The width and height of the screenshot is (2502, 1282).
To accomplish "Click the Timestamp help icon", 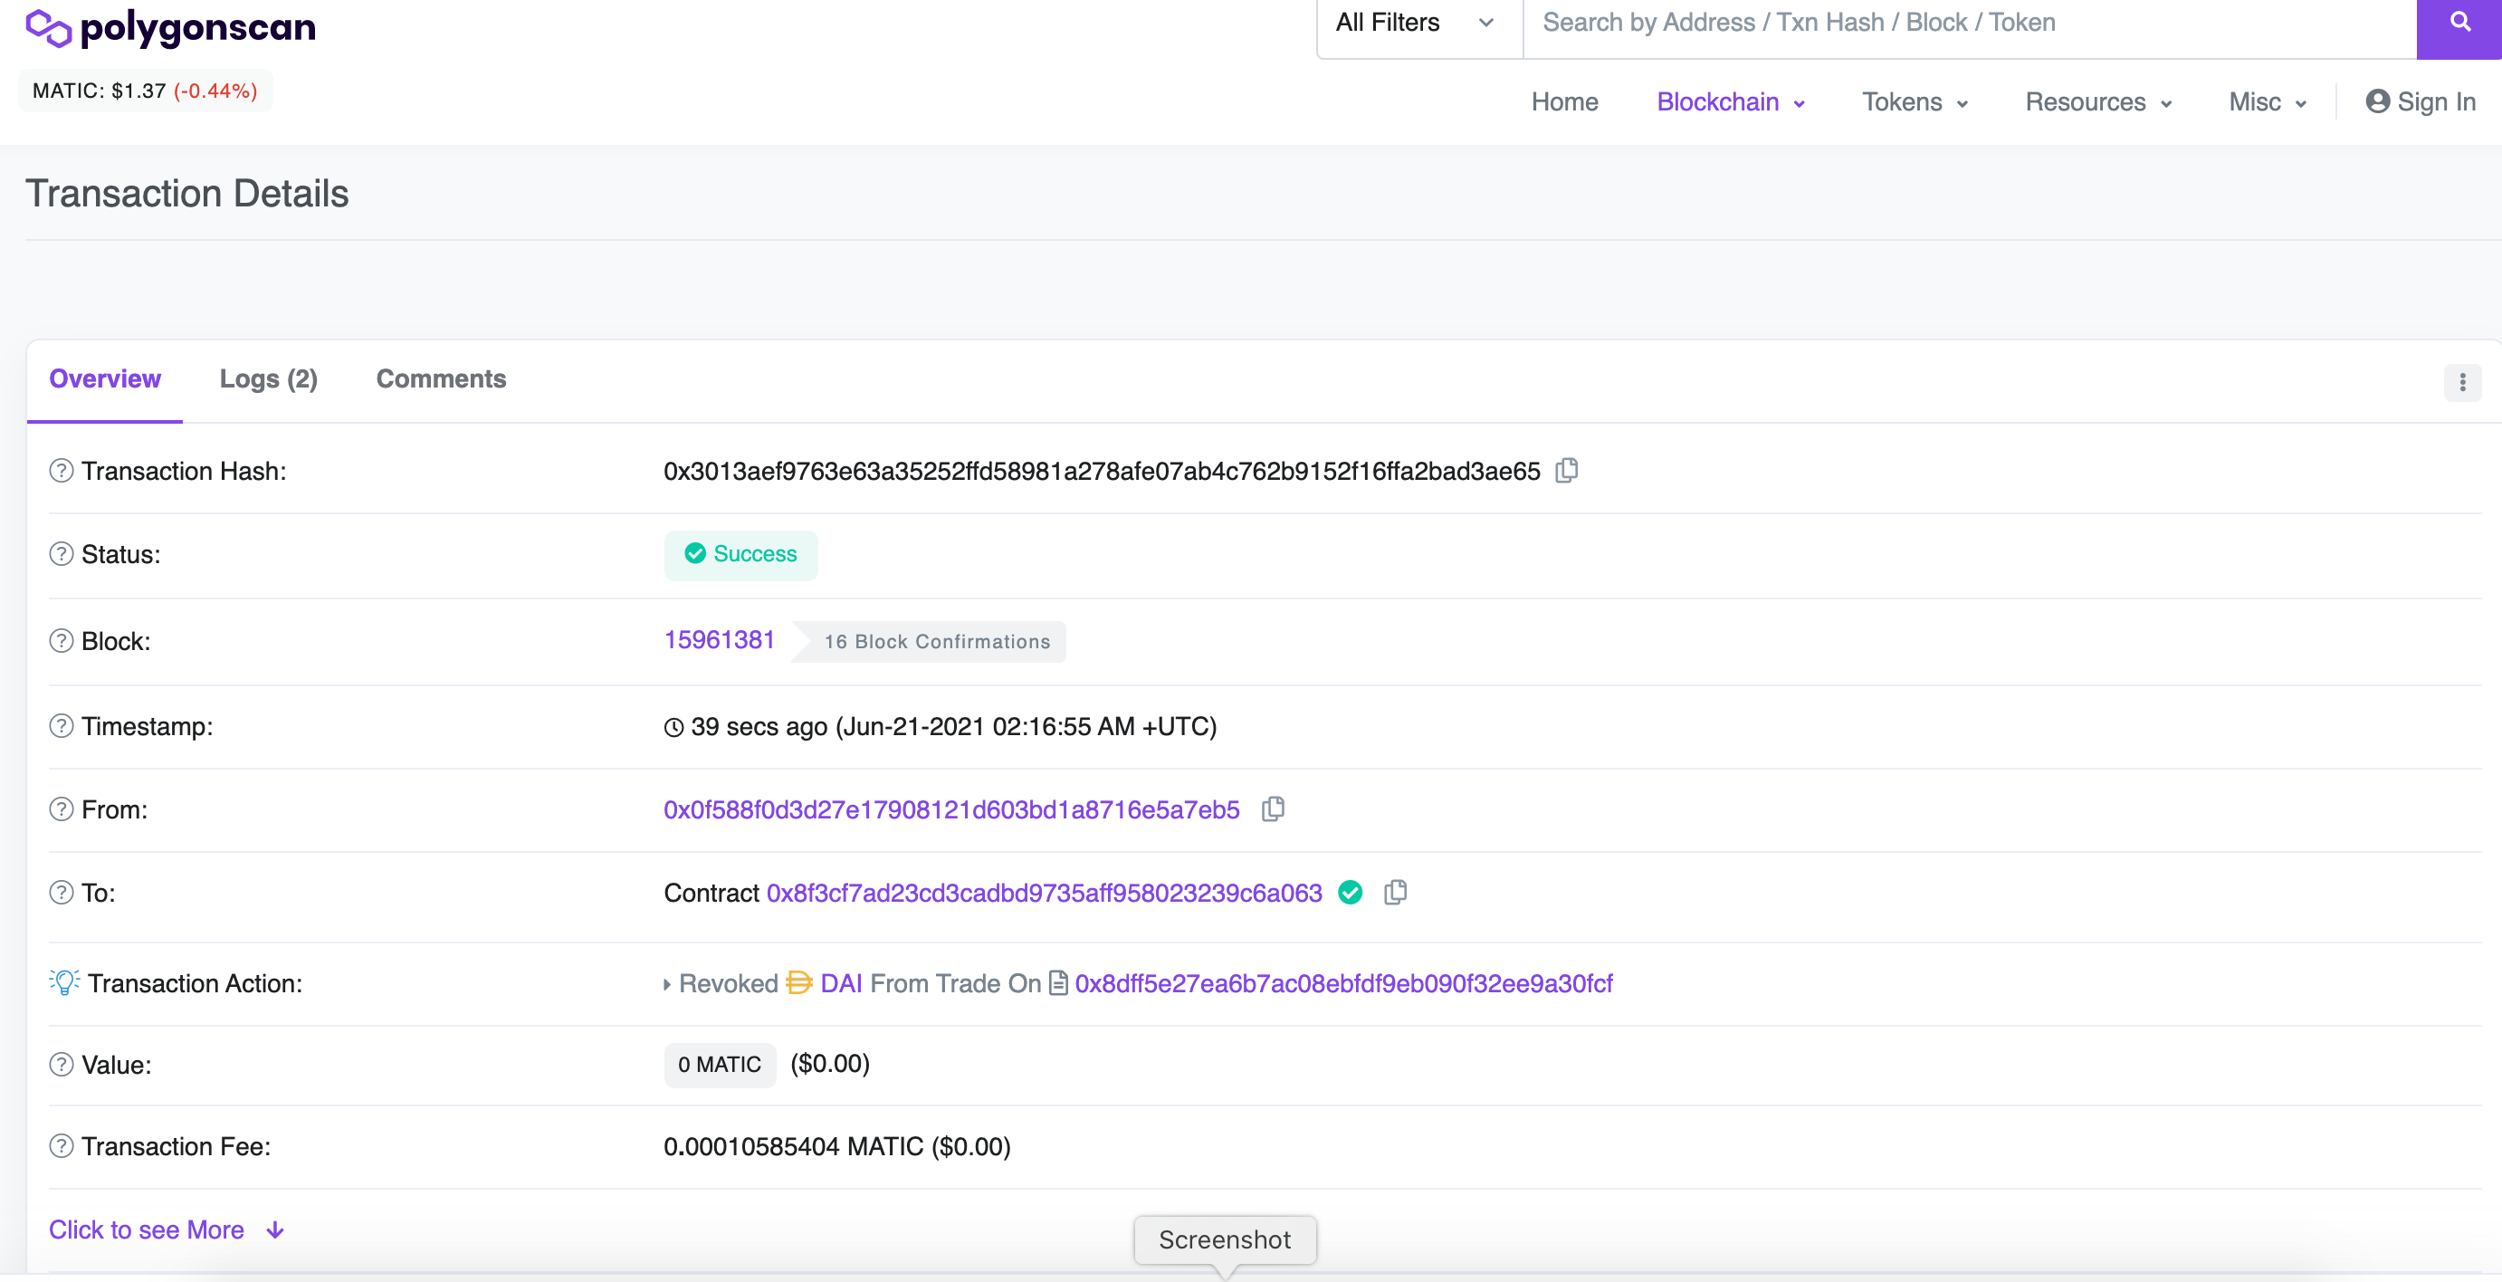I will click(62, 725).
